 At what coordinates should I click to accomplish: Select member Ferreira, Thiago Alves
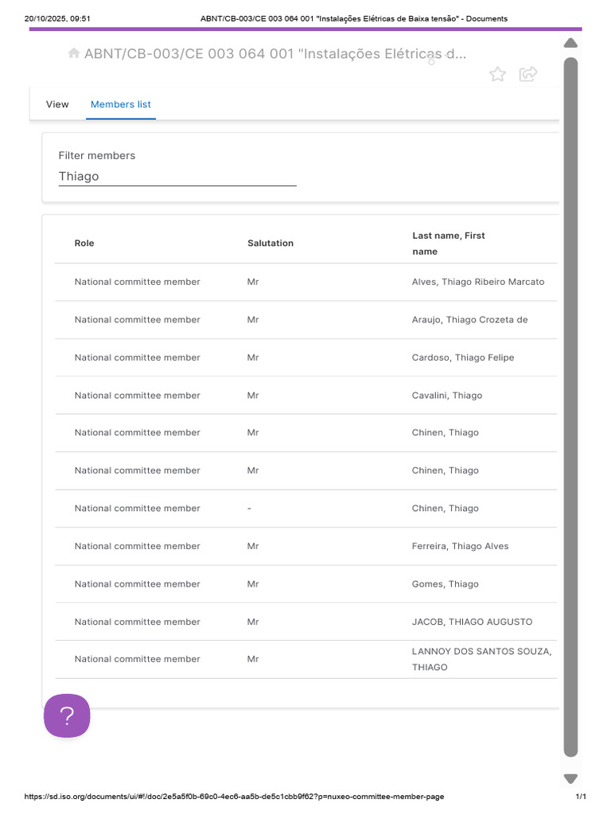[x=460, y=546]
